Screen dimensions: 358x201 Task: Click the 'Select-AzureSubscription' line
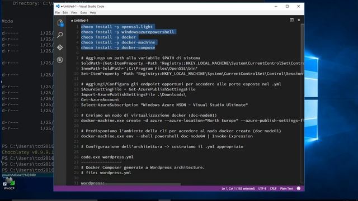tap(164, 105)
